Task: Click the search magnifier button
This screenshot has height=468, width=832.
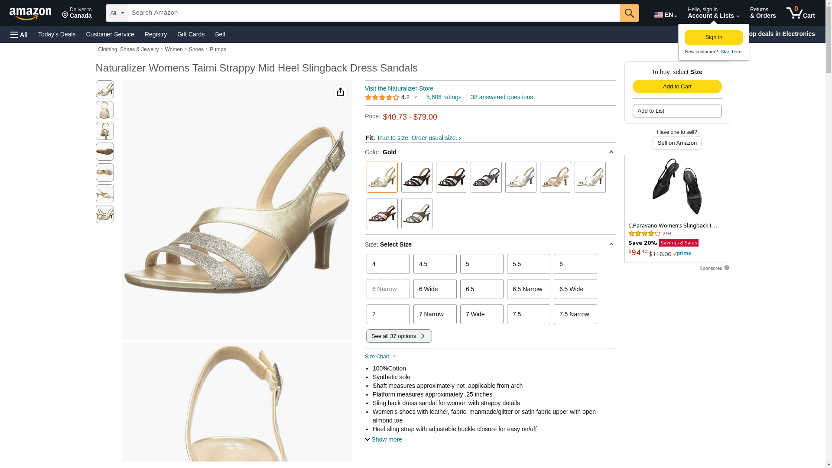Action: coord(629,13)
